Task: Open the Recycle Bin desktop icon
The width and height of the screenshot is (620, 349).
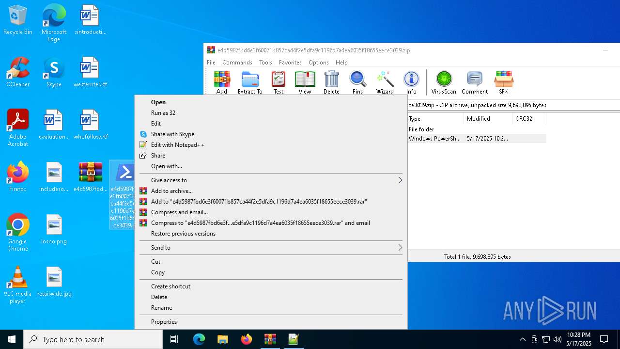Action: 18,20
